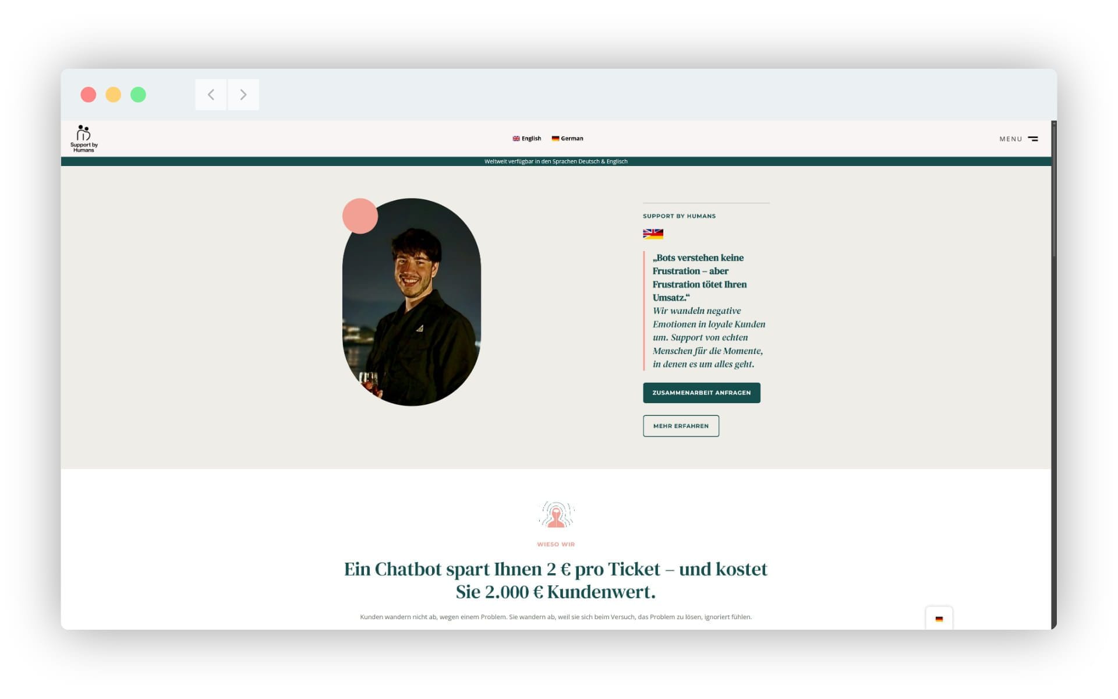
Task: Click the Ein Chatbot spart Ihnen heading
Action: tap(556, 580)
